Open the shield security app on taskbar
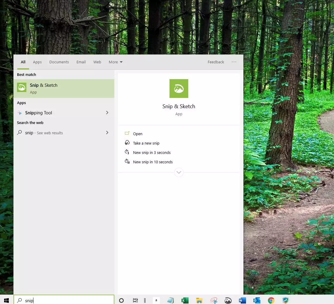334x304 pixels. pyautogui.click(x=285, y=300)
